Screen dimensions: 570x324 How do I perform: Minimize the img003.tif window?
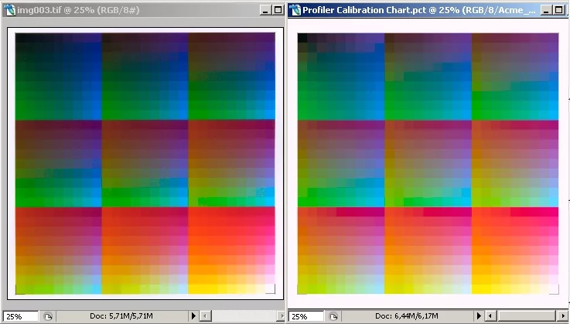coord(265,10)
